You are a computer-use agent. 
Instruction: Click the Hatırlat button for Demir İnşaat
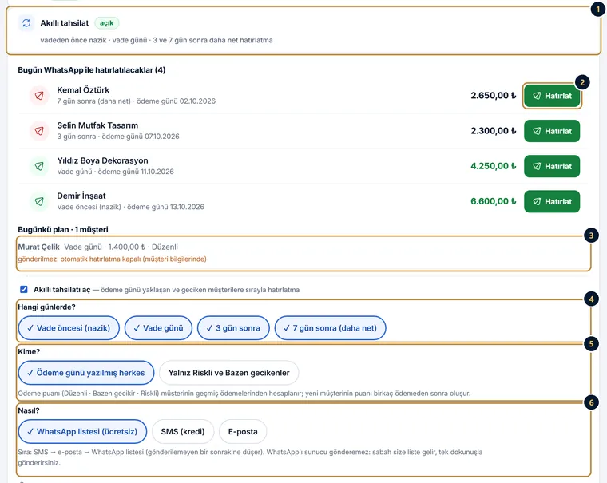[x=552, y=201]
